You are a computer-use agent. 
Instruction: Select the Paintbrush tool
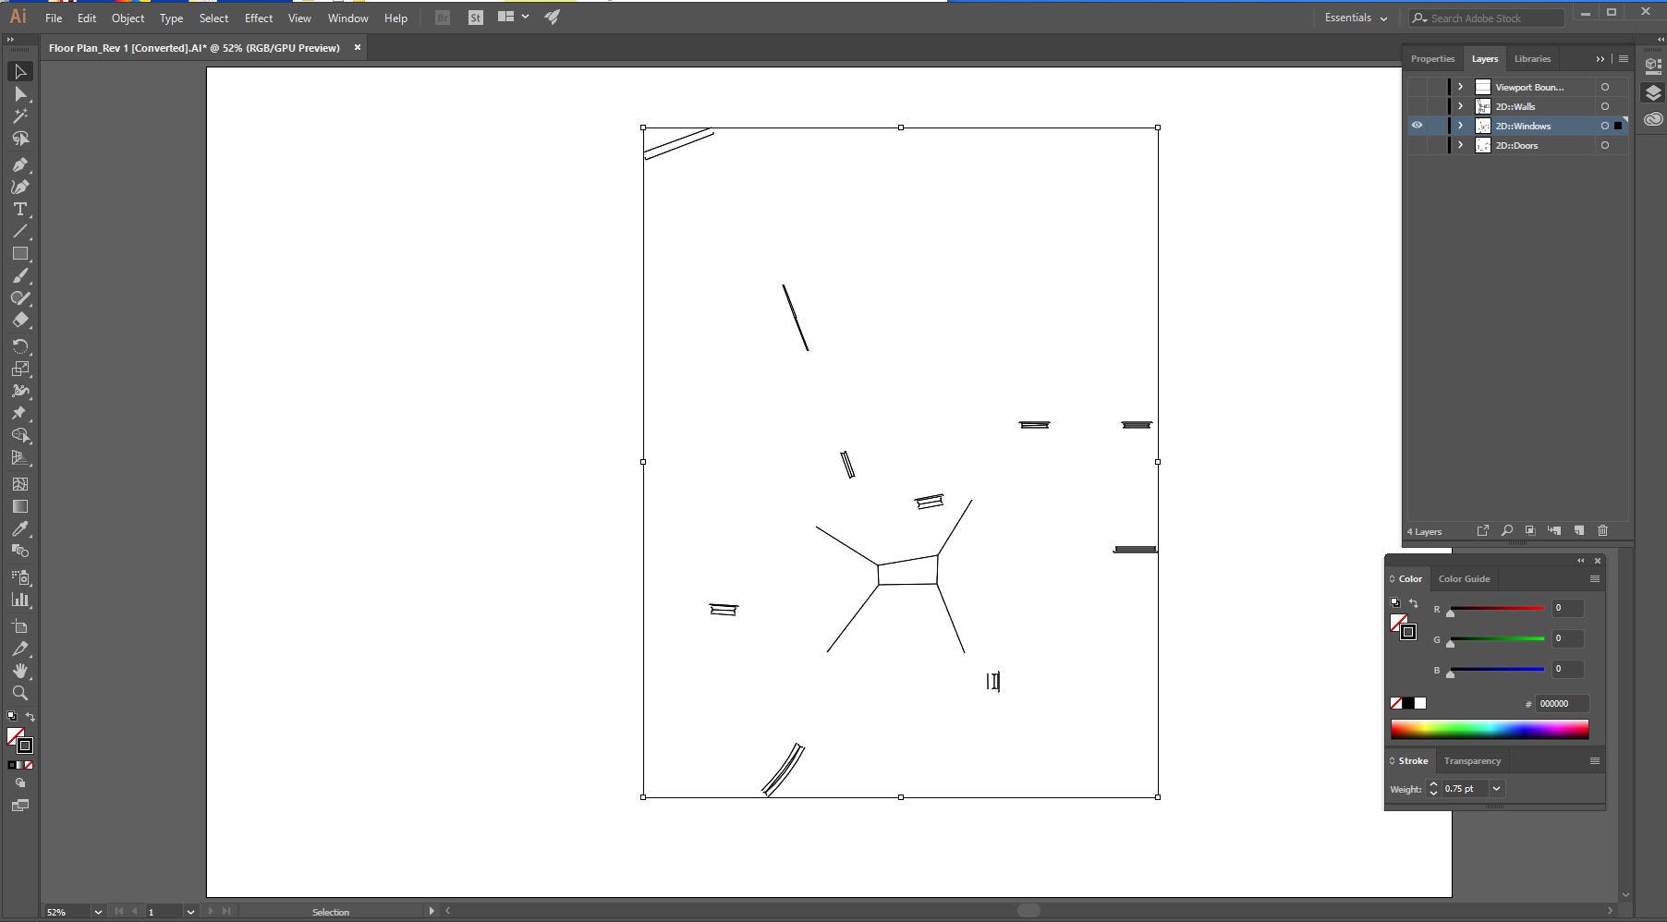[x=20, y=276]
